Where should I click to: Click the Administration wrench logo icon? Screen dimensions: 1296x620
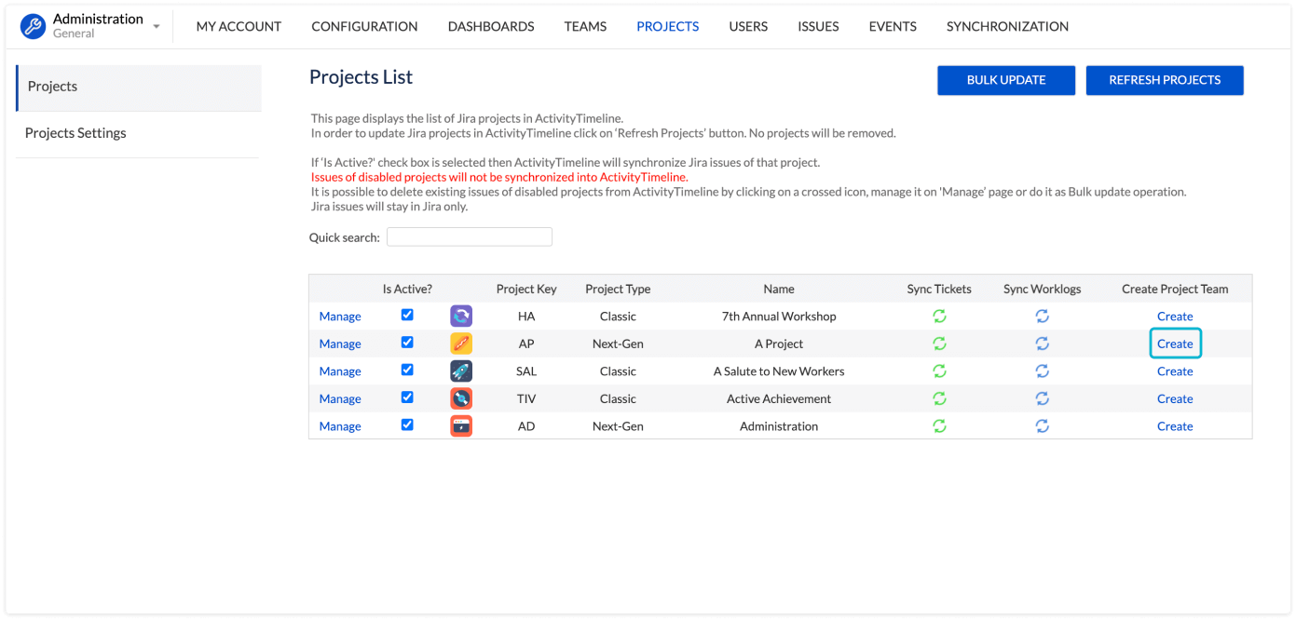[33, 26]
